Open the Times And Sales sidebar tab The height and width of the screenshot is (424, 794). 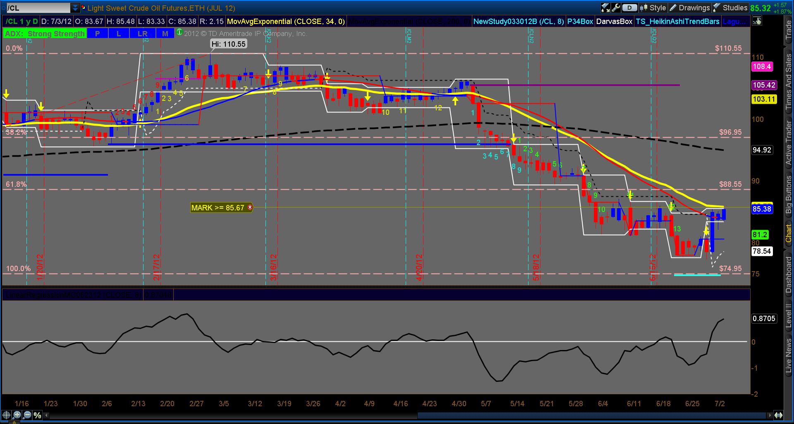[x=789, y=81]
